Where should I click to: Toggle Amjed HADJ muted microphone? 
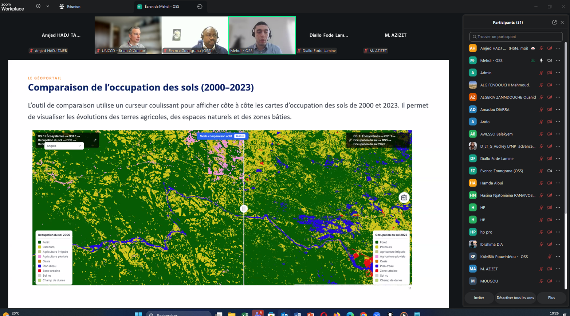click(541, 48)
